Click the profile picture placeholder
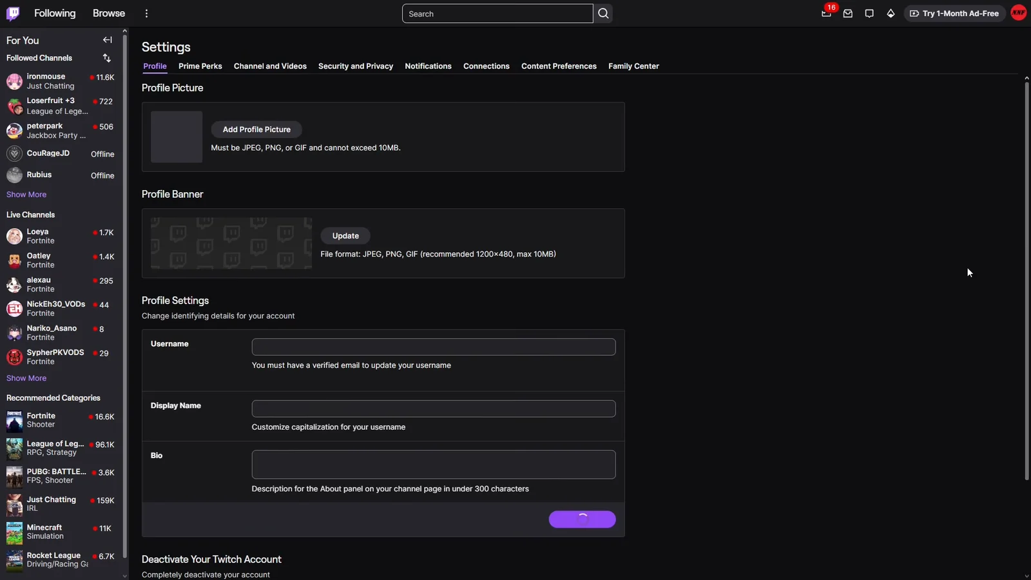Image resolution: width=1031 pixels, height=580 pixels. click(x=177, y=137)
